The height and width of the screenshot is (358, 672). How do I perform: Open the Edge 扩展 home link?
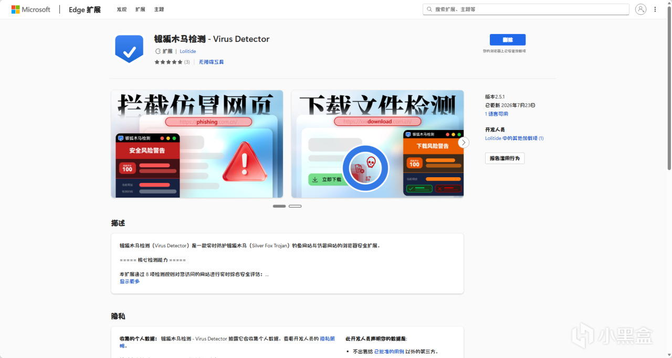pos(85,9)
